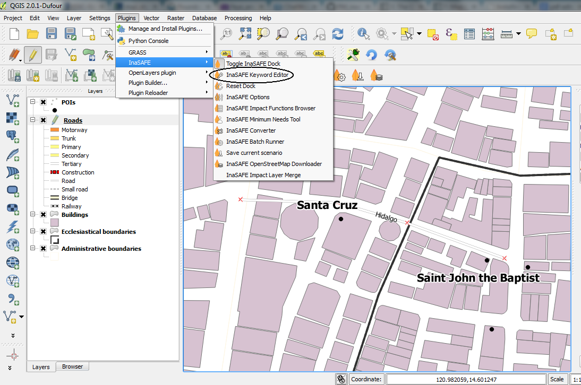The width and height of the screenshot is (581, 385).
Task: Open the Vector menu
Action: coord(151,18)
